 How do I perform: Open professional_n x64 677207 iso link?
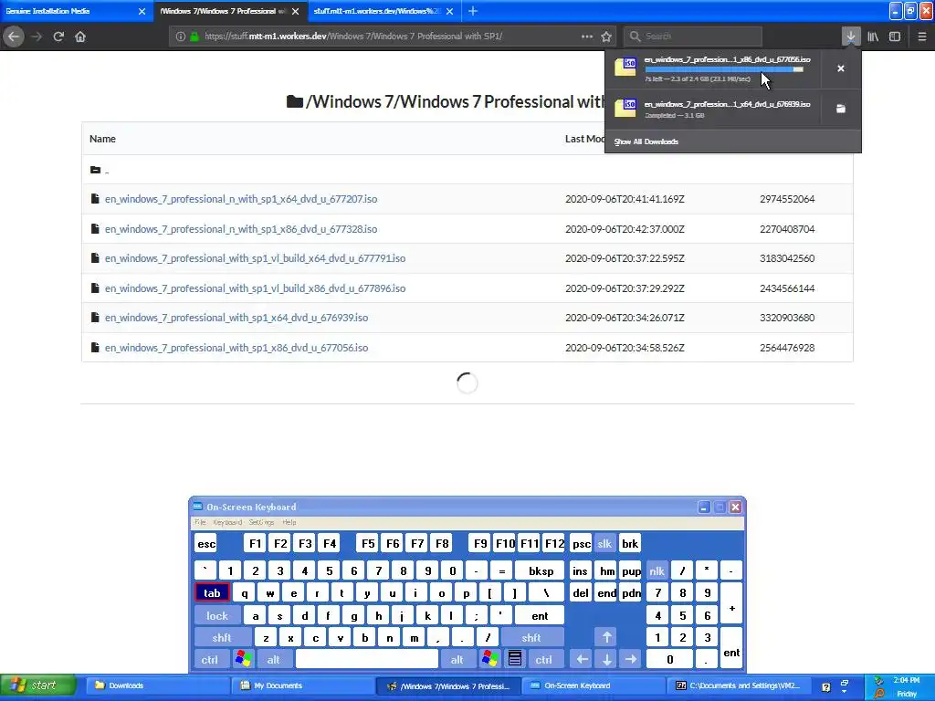[x=241, y=199]
